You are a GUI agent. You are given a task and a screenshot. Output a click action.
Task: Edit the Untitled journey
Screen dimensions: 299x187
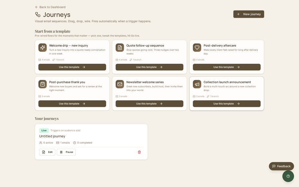47,152
